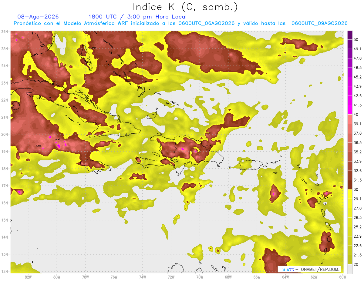Click the "14N" latitude label
Screen dimensions: 364x281
click(x=5, y=237)
